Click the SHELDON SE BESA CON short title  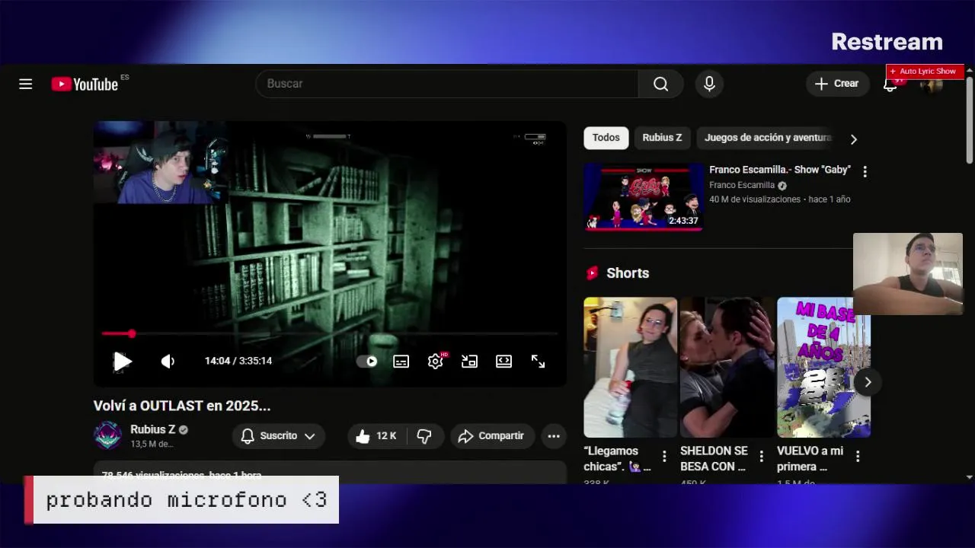click(714, 459)
